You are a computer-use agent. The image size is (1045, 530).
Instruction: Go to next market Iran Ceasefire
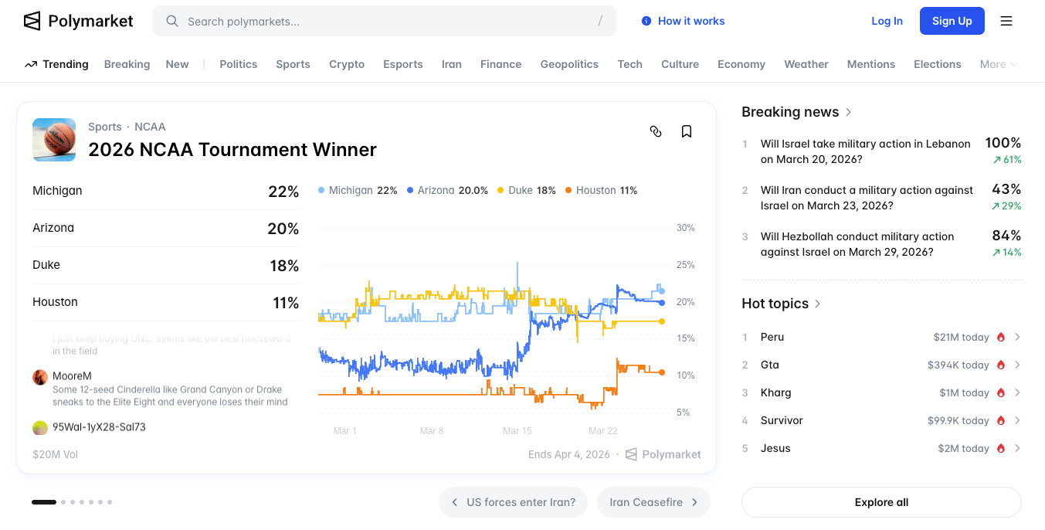[x=653, y=502]
